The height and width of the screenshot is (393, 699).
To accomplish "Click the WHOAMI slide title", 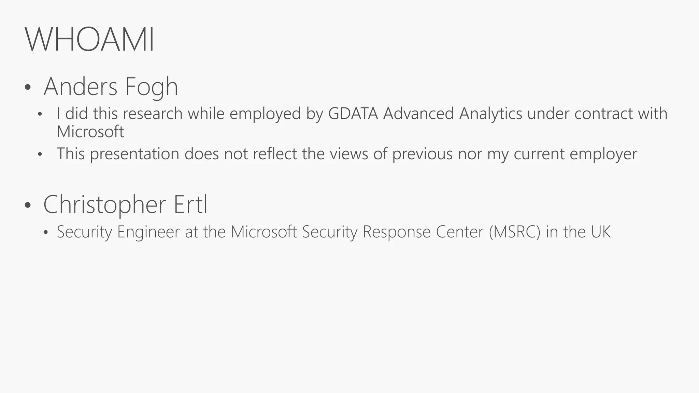I will (89, 40).
